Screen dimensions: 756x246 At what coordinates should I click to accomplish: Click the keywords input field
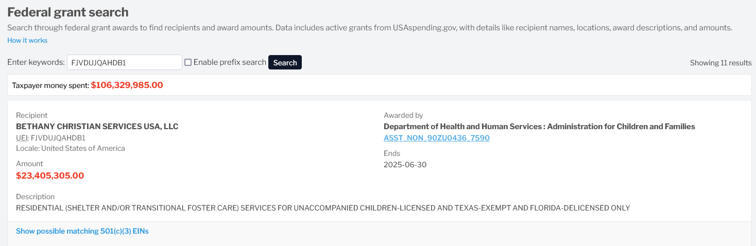tap(125, 62)
